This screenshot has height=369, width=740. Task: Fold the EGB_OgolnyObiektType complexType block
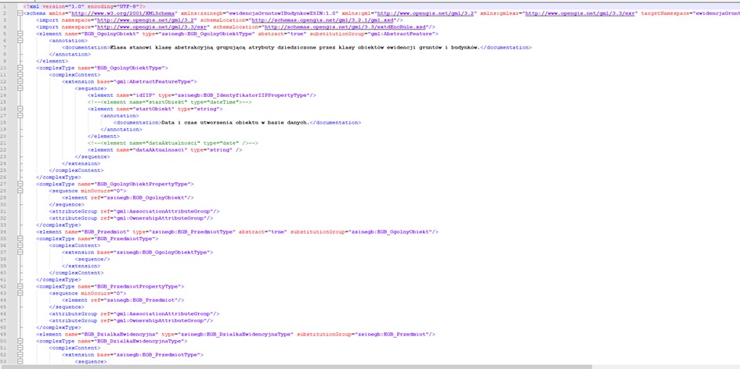click(x=19, y=68)
